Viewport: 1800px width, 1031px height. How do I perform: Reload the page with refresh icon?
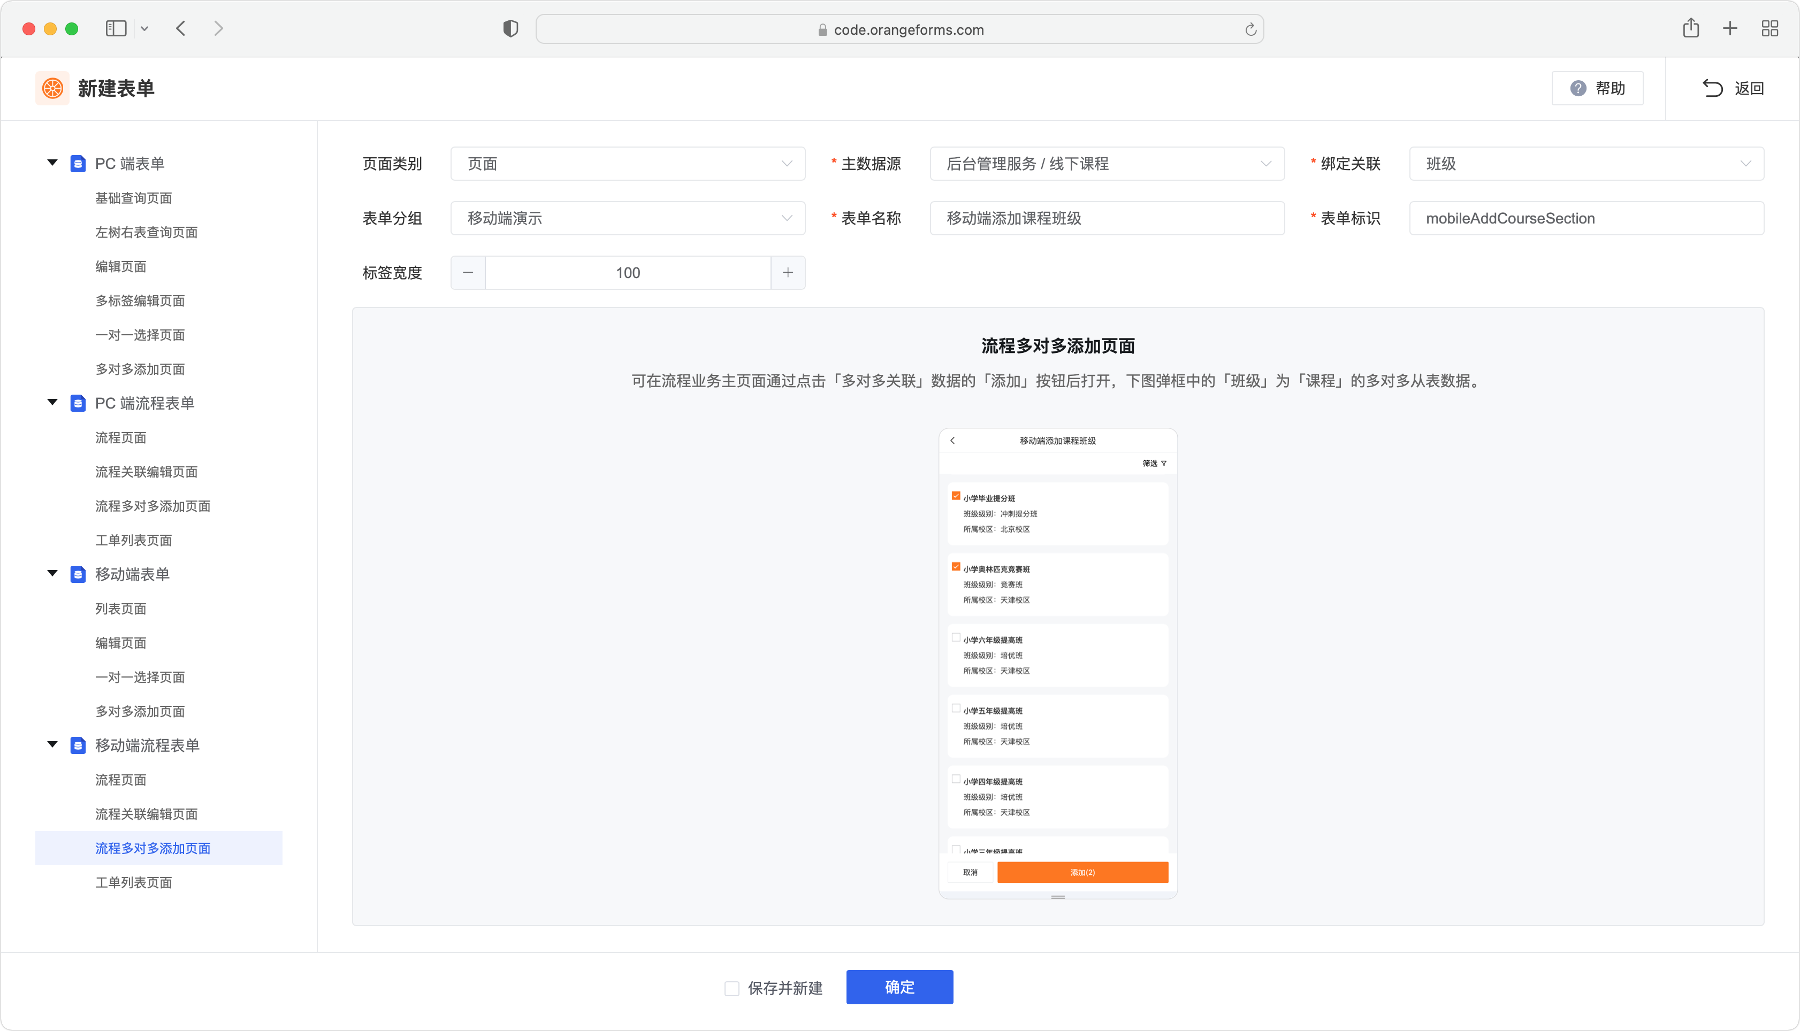point(1250,29)
